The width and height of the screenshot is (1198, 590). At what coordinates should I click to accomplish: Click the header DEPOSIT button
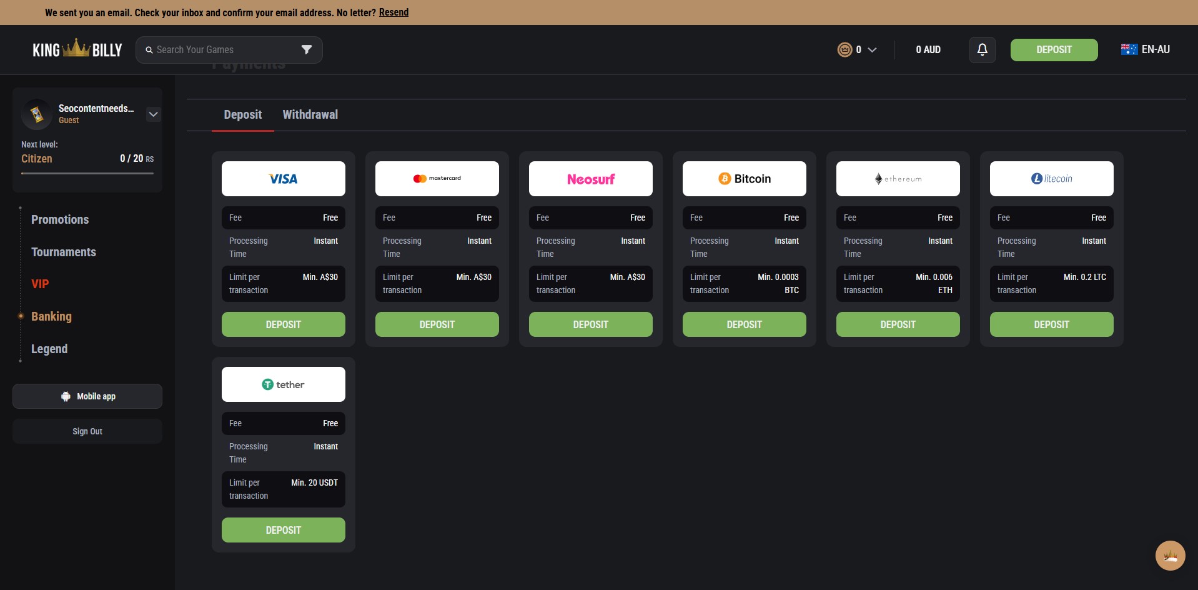pyautogui.click(x=1054, y=50)
